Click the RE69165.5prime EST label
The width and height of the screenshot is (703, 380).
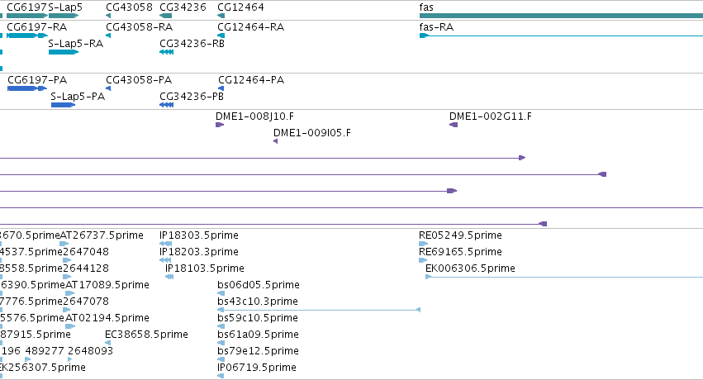(x=460, y=252)
